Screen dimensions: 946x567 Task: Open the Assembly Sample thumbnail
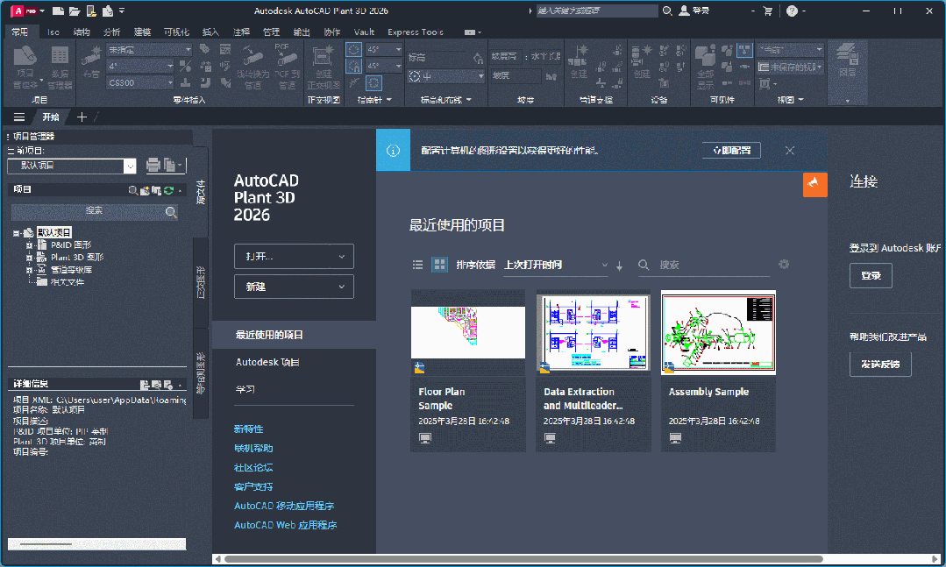tap(719, 332)
